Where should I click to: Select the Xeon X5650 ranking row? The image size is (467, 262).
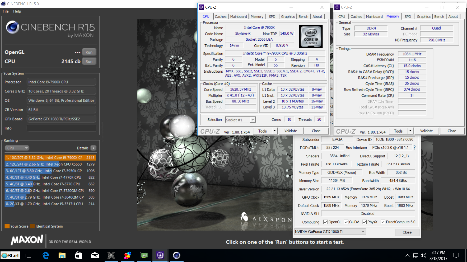pos(50,164)
